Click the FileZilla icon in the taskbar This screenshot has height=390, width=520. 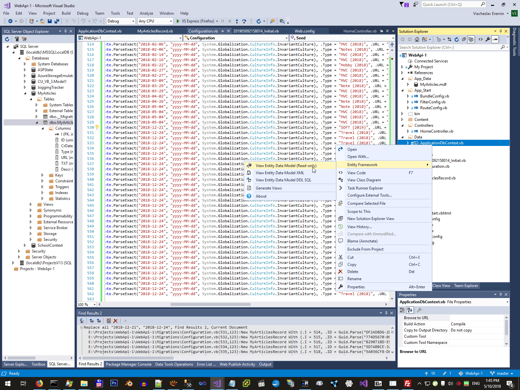tap(407, 383)
